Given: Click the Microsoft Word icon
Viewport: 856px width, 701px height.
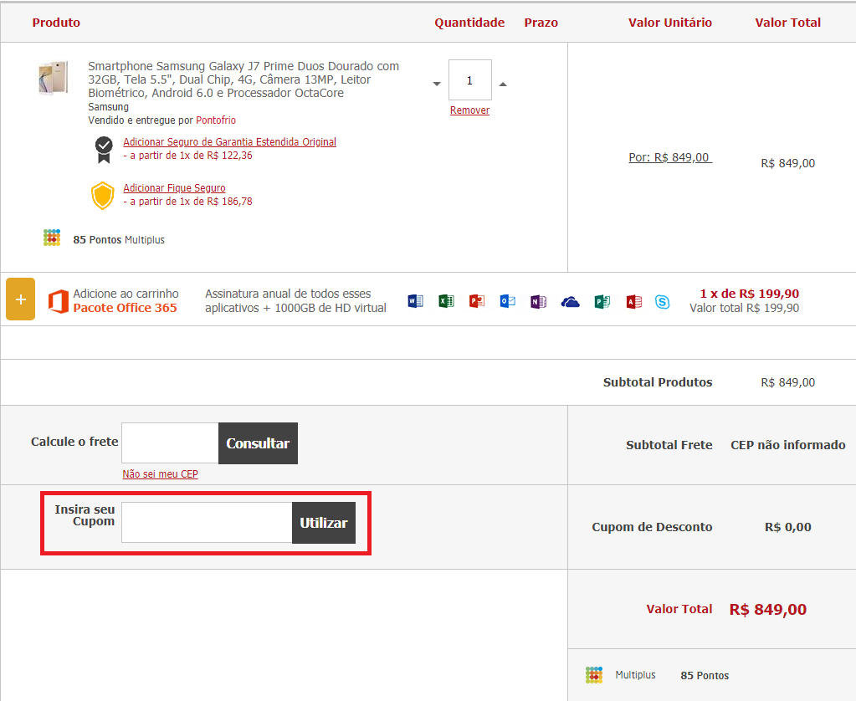Looking at the screenshot, I should coord(415,301).
